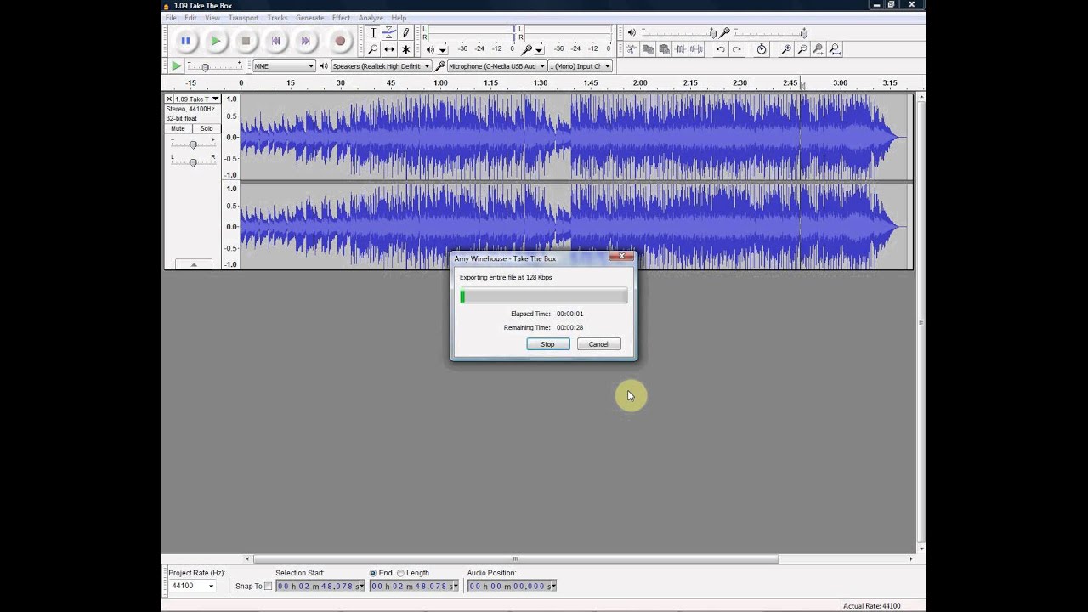Open the View menu

point(212,18)
